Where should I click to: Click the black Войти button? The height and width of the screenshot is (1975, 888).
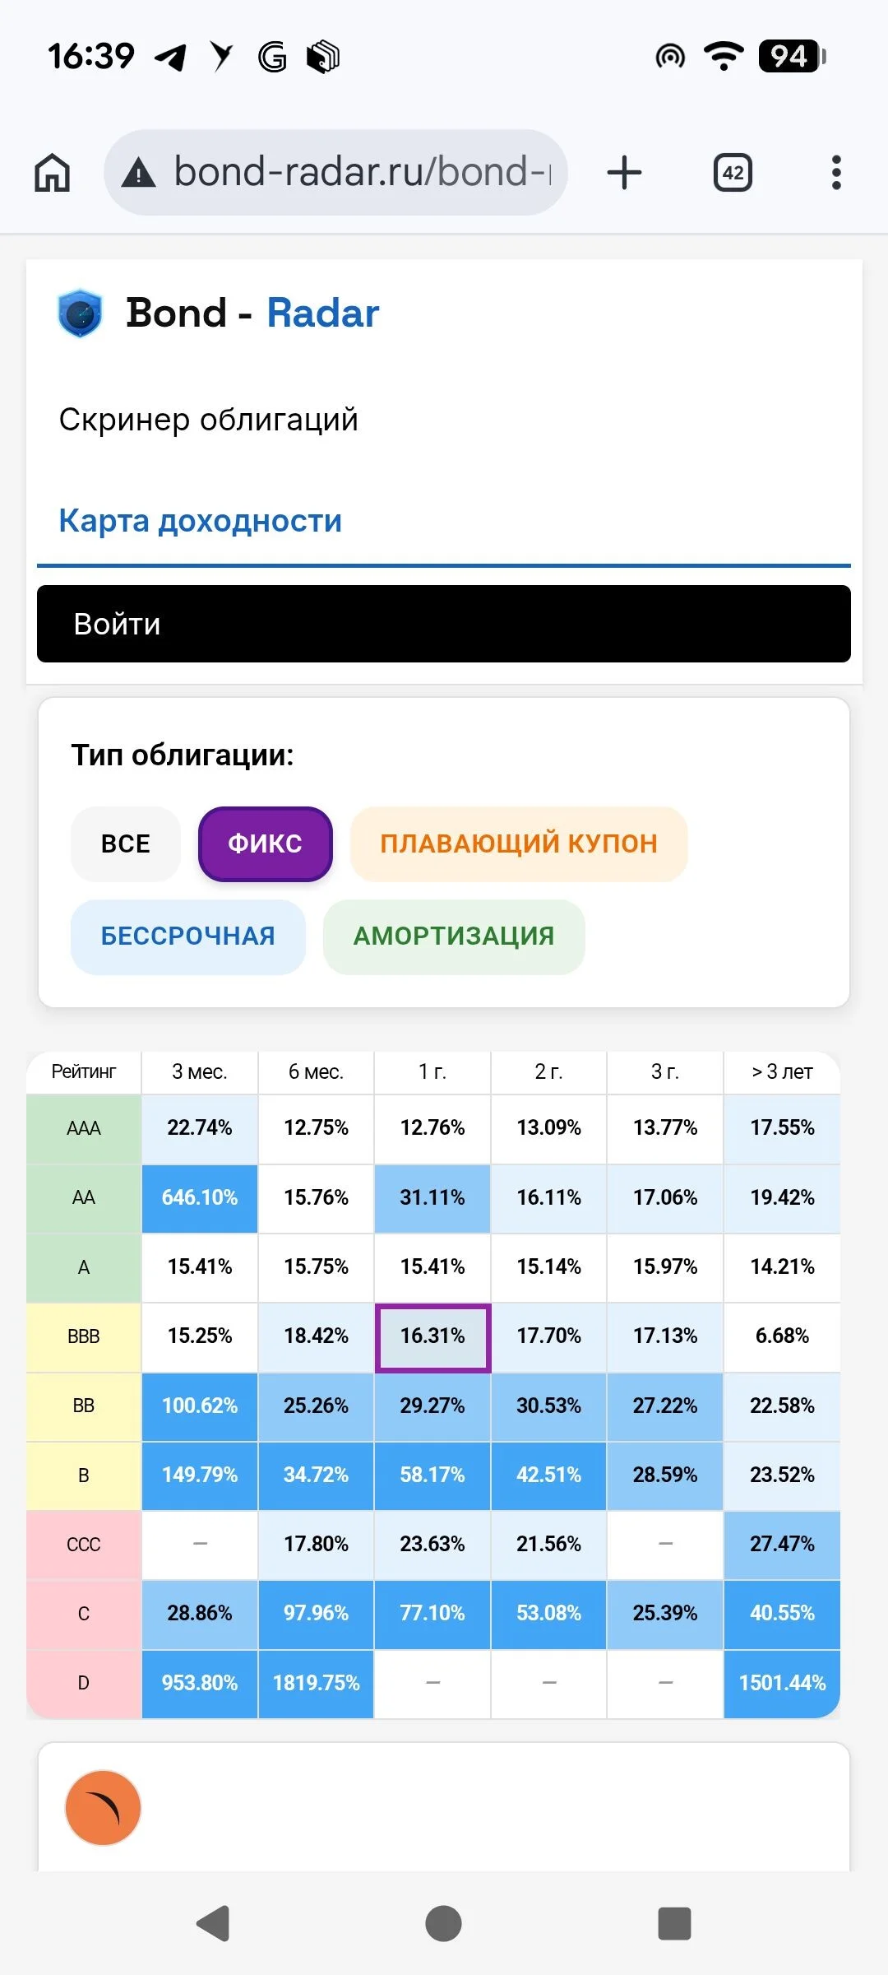pyautogui.click(x=444, y=624)
